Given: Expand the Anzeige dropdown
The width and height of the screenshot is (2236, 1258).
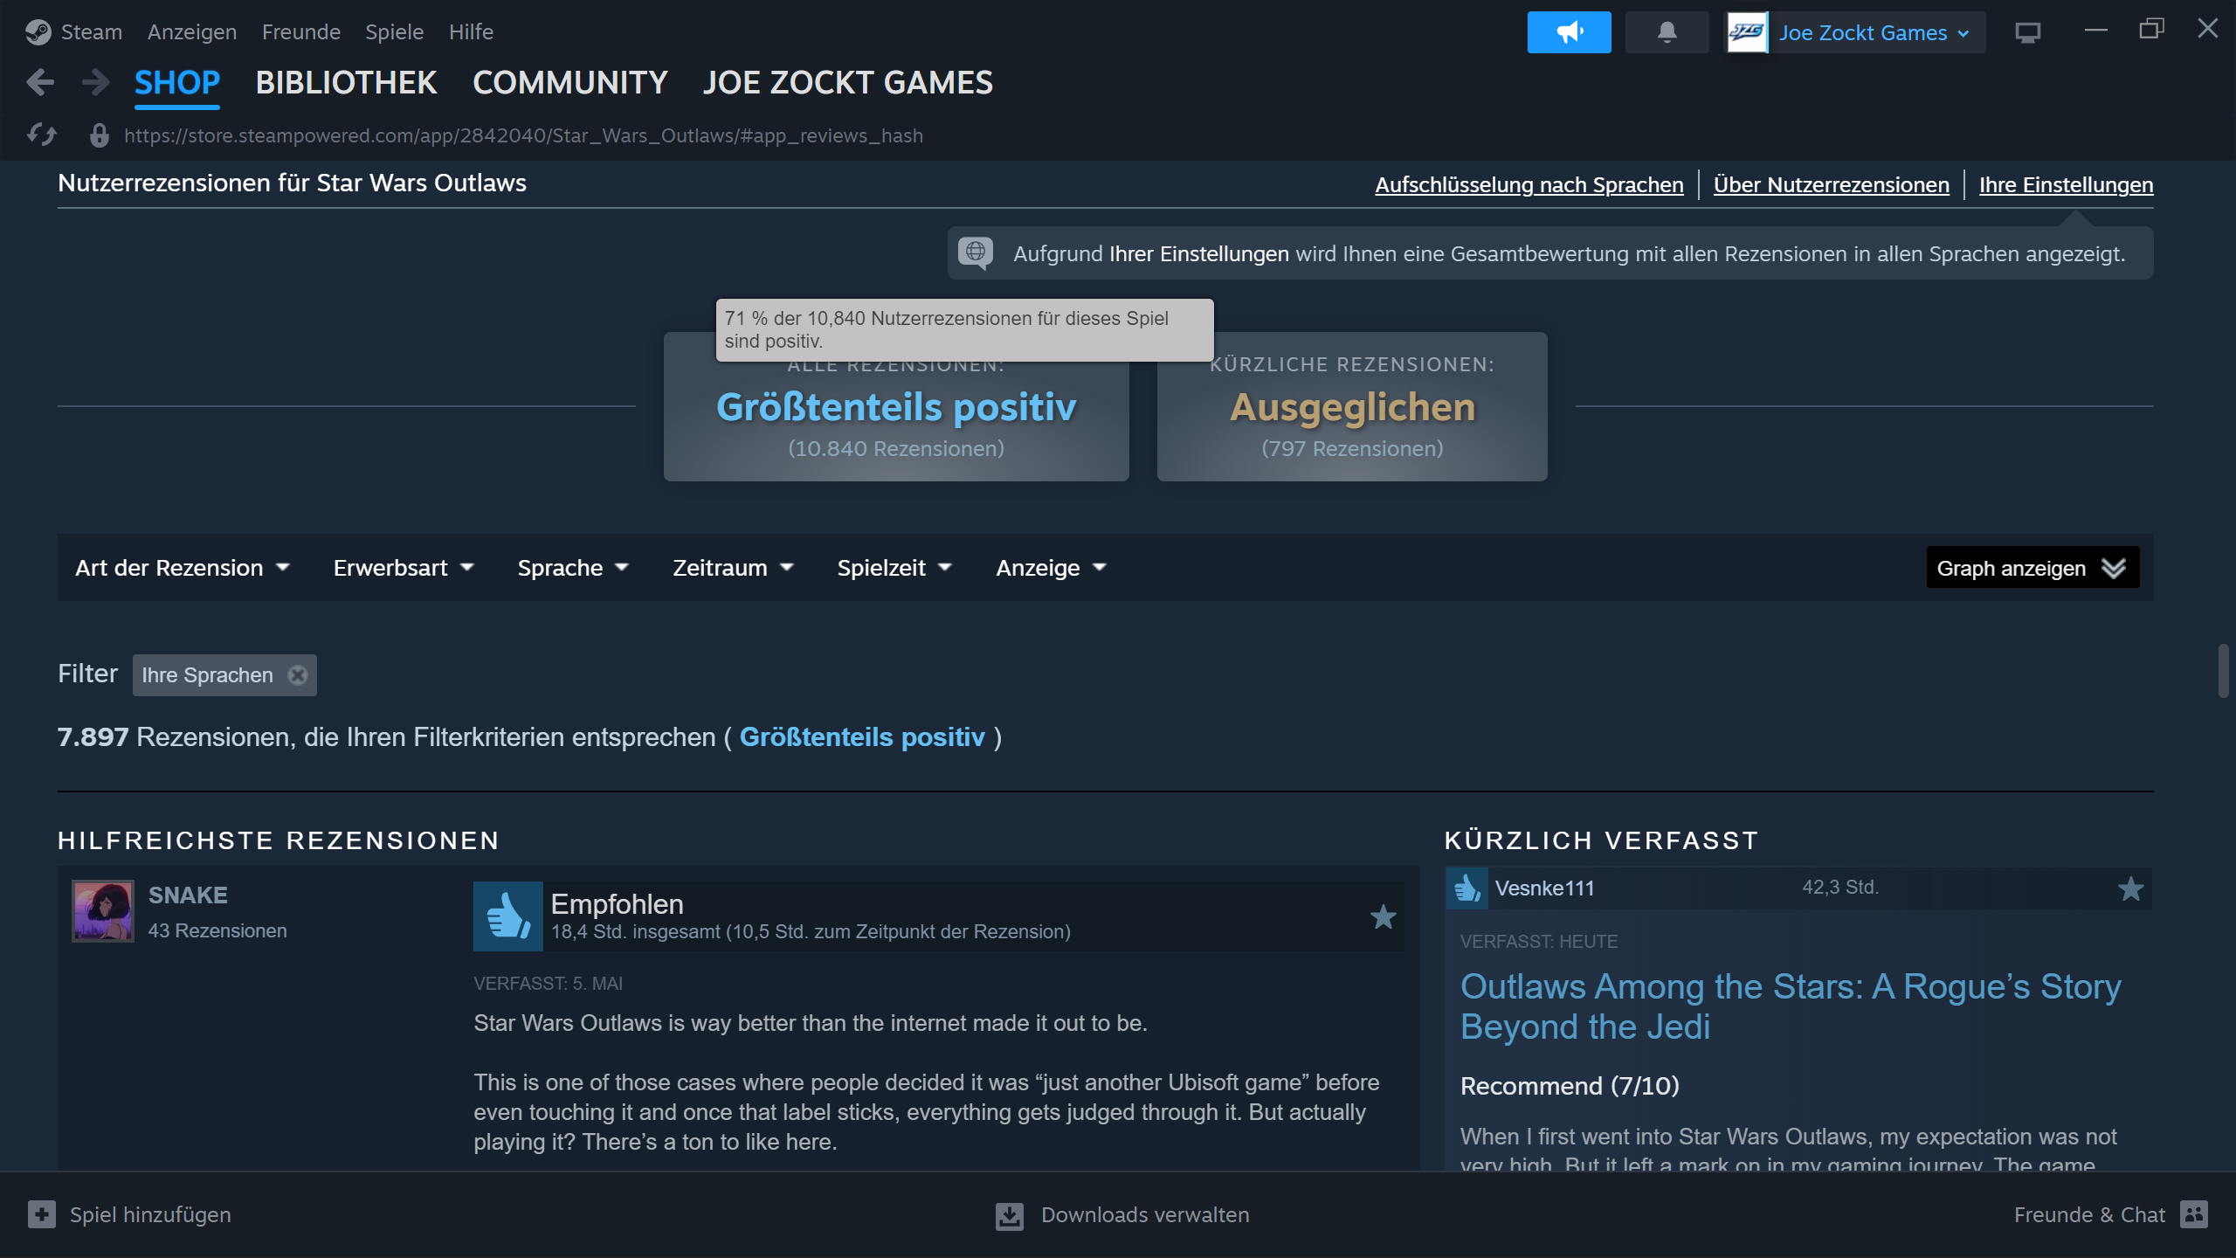Looking at the screenshot, I should [1052, 568].
